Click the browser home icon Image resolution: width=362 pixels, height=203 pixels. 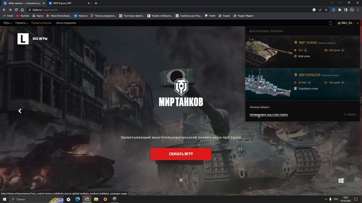pos(22,10)
